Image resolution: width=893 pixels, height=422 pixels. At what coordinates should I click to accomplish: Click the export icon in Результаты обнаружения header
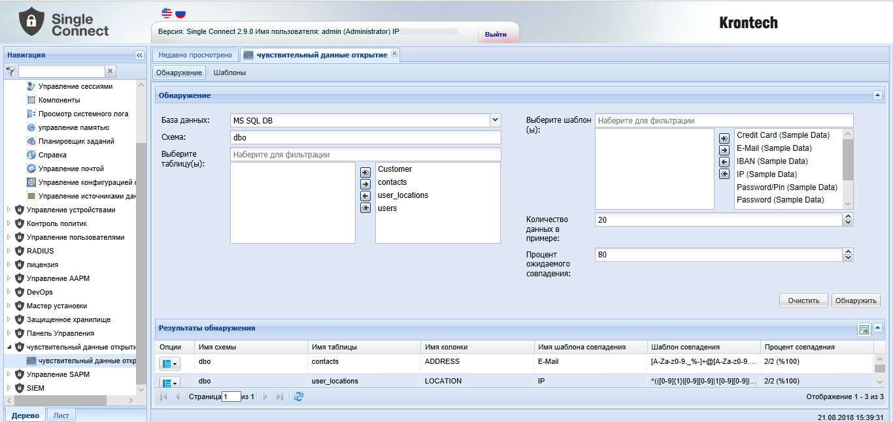tap(864, 329)
